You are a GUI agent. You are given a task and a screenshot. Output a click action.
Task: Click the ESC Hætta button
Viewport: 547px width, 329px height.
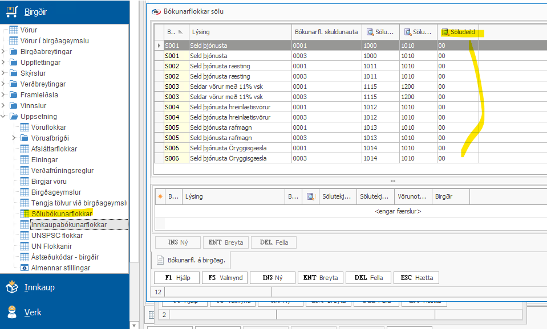point(416,277)
